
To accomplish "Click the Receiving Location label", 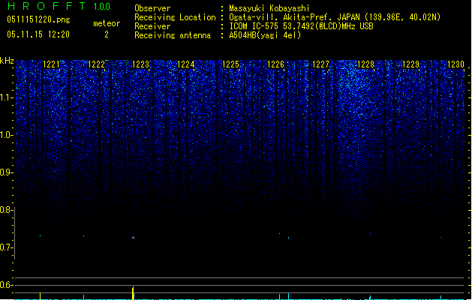I will tap(175, 17).
